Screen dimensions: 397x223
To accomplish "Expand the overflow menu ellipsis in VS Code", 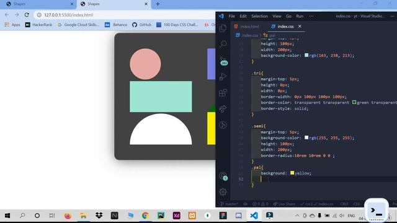I will click(x=311, y=16).
